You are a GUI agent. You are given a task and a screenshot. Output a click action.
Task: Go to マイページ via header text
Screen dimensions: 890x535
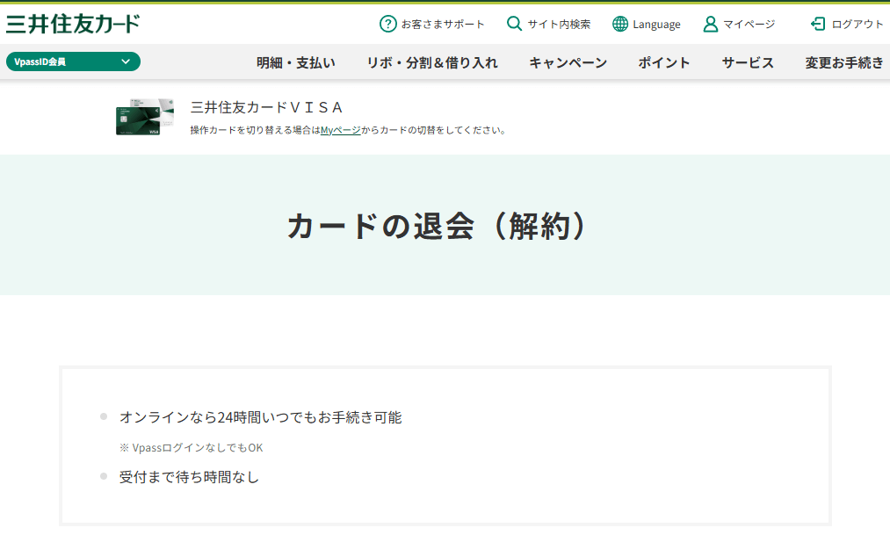(x=749, y=25)
